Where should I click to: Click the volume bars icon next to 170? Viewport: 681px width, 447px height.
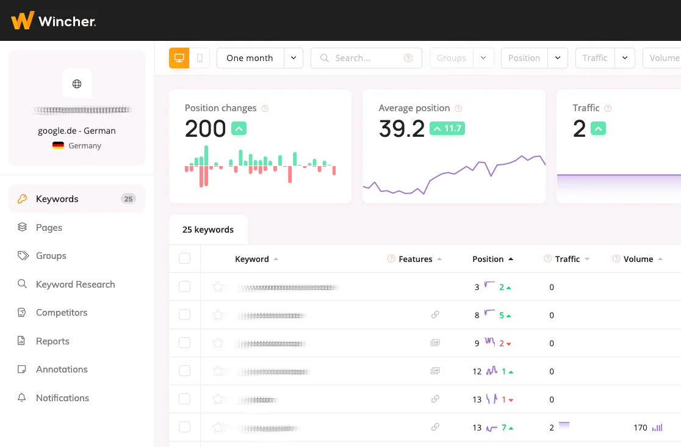point(657,427)
